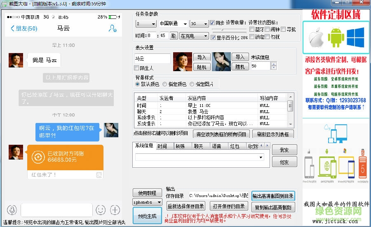Click the nickname field containing 马云
This screenshot has width=371, height=227.
pyautogui.click(x=153, y=58)
